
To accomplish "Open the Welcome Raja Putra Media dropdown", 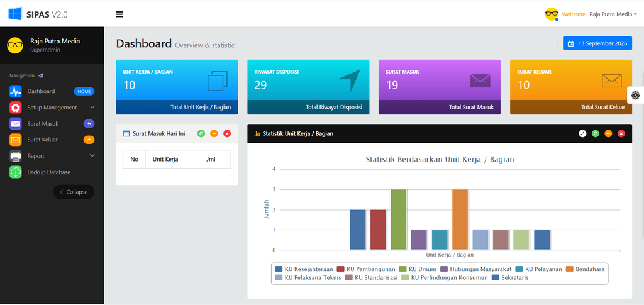I will click(599, 14).
